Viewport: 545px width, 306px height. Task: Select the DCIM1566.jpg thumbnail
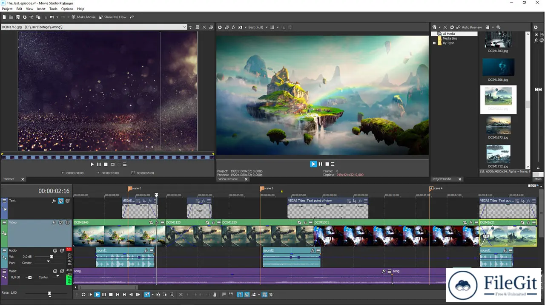pos(498,67)
